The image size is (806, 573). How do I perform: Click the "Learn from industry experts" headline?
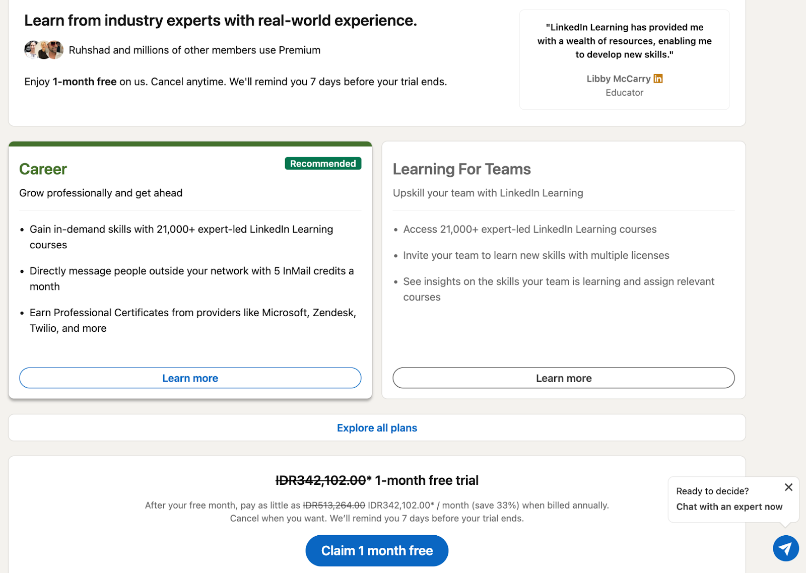pos(221,21)
